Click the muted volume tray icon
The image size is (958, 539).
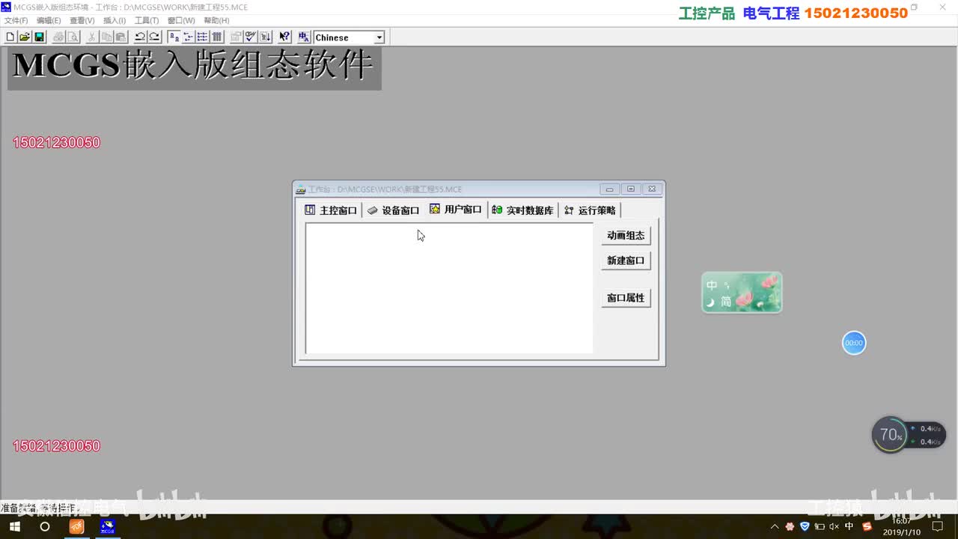(x=834, y=527)
